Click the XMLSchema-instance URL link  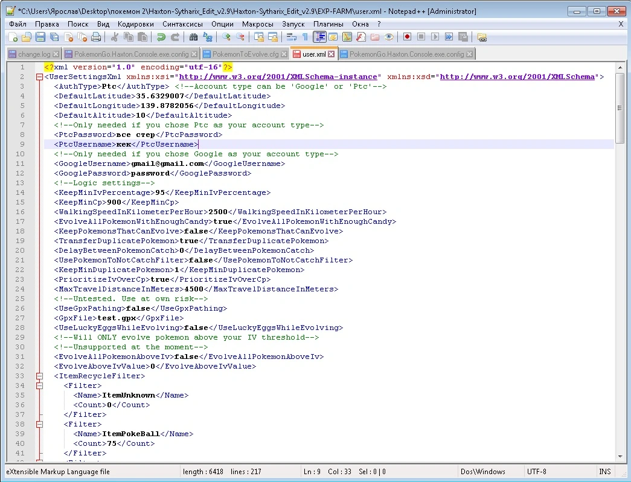coord(278,77)
